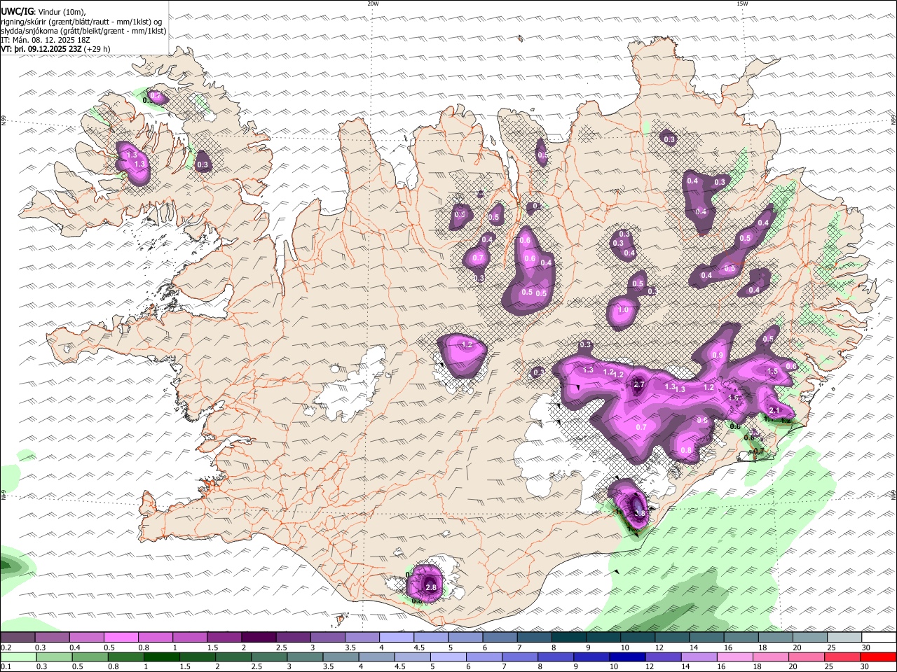Click the 2.7 precipitation value on map

pos(638,384)
